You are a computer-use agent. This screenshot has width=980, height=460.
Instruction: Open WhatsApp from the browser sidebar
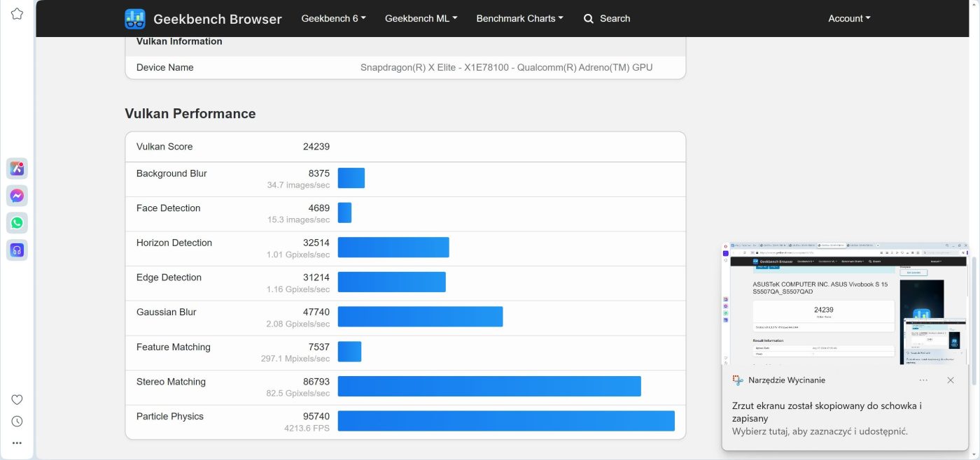tap(17, 223)
